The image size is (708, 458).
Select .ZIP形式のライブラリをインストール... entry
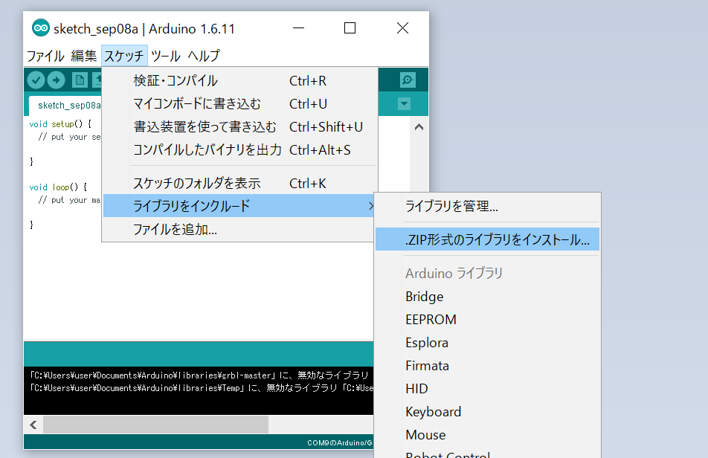pos(487,239)
